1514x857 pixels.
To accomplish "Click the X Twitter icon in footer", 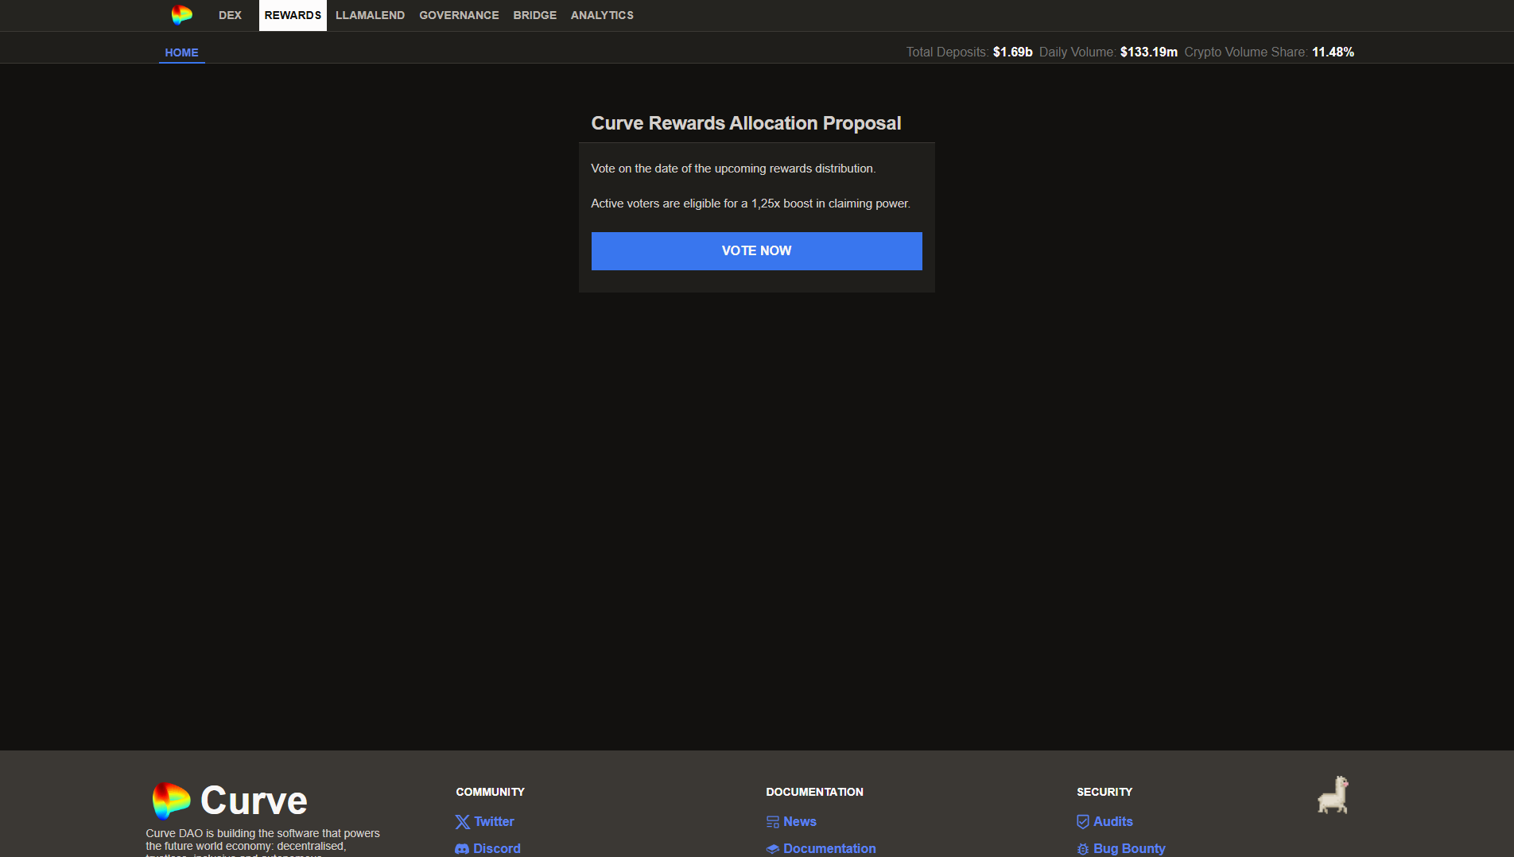I will point(462,822).
